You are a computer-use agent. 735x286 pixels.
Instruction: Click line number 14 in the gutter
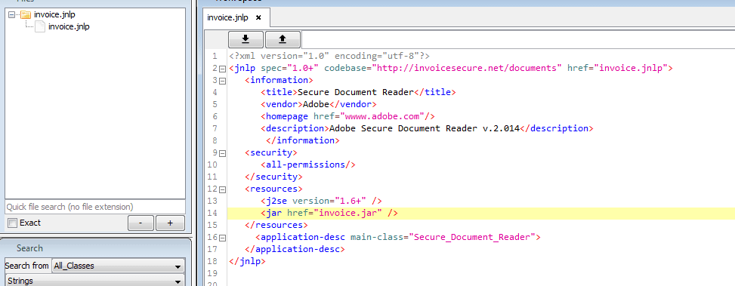tap(212, 213)
